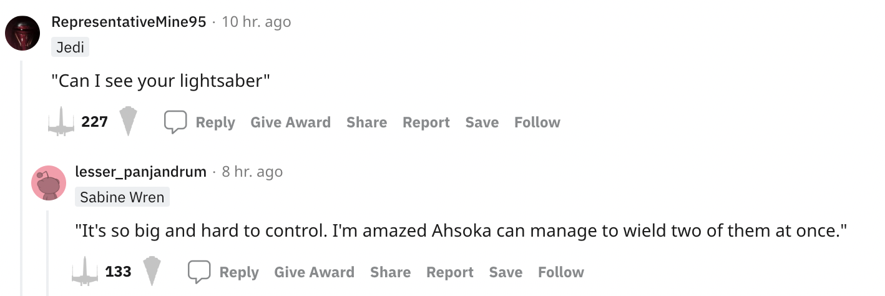The height and width of the screenshot is (296, 885).
Task: Follow the first comment by RepresentativeMine95
Action: (x=537, y=122)
